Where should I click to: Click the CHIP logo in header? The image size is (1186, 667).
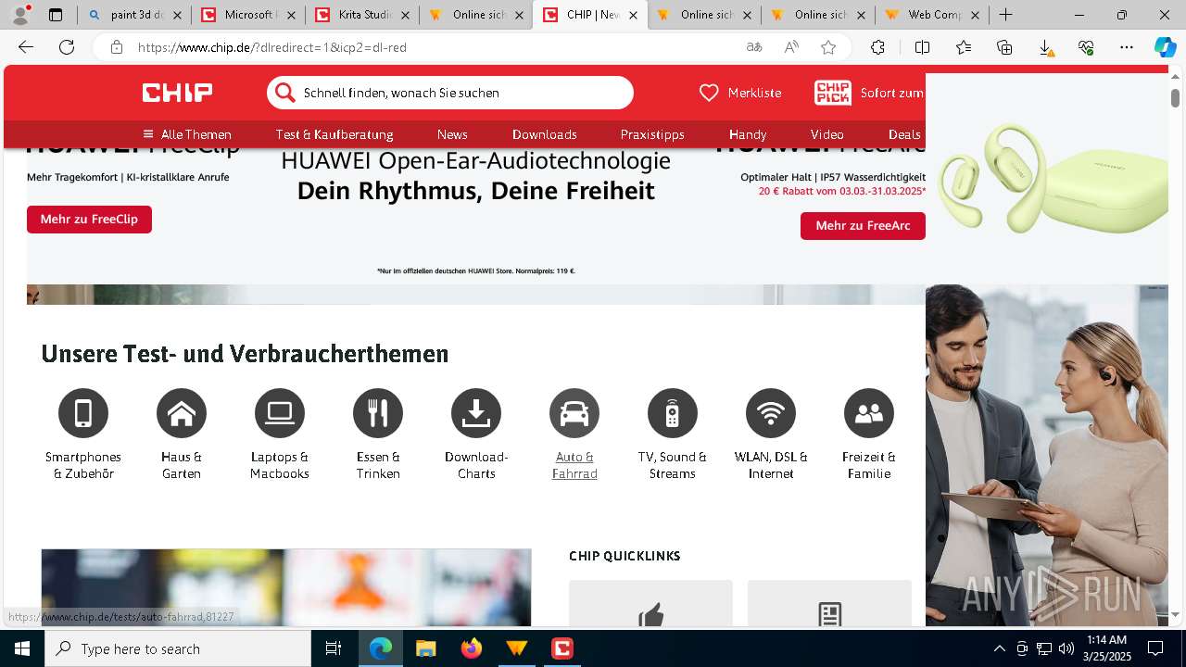point(177,93)
